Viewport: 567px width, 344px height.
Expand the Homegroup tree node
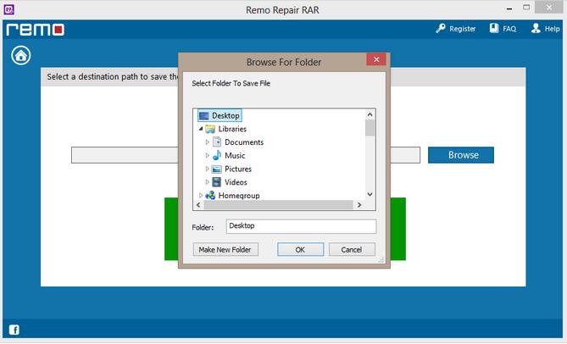201,196
